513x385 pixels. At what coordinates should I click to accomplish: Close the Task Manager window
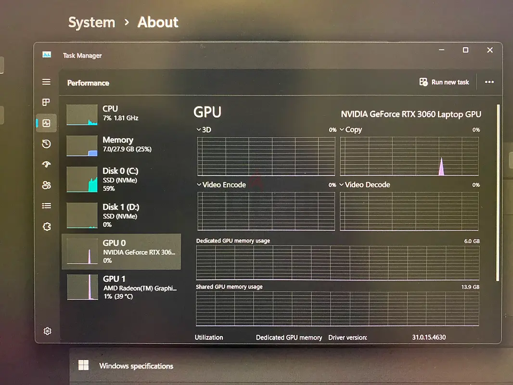click(490, 50)
